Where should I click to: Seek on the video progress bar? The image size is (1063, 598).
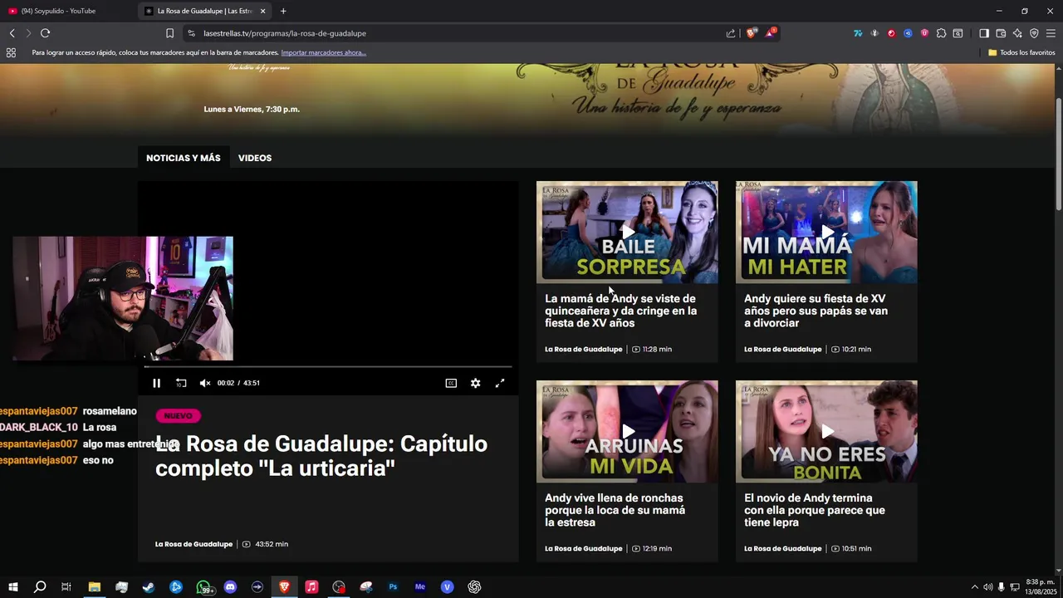tap(328, 366)
